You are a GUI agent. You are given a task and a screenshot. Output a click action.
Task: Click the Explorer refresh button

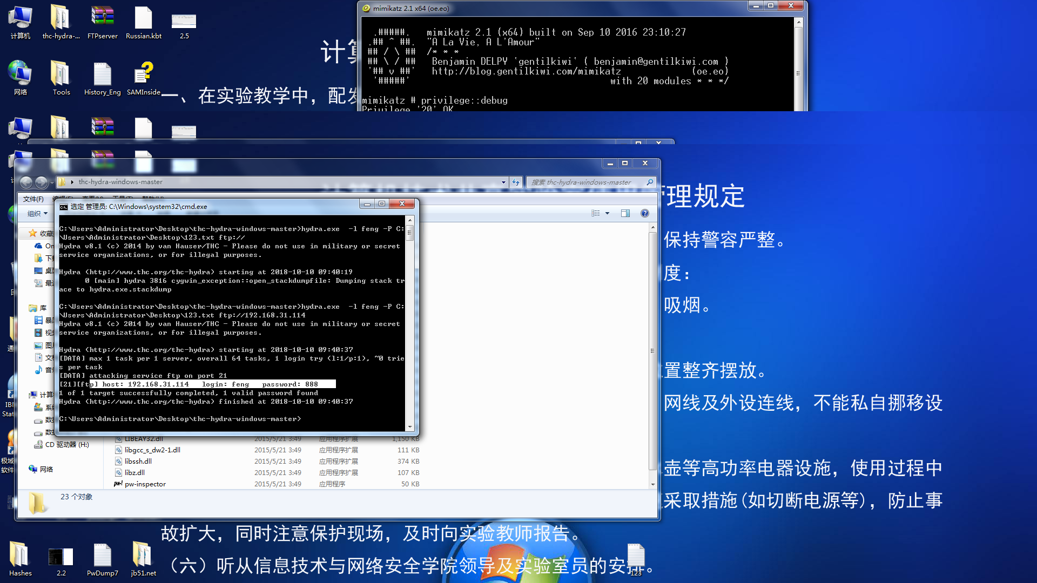516,182
